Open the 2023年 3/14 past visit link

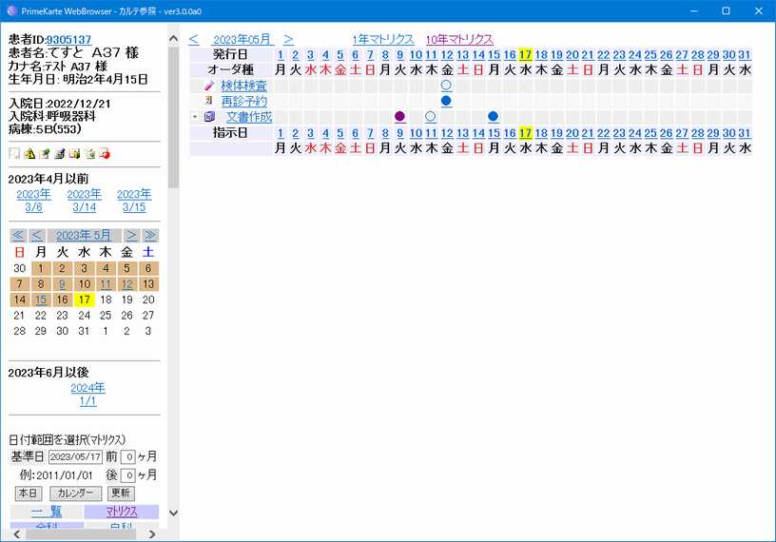84,201
